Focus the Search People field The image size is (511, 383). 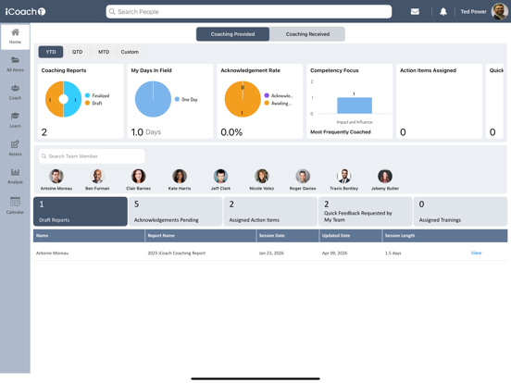(x=249, y=12)
